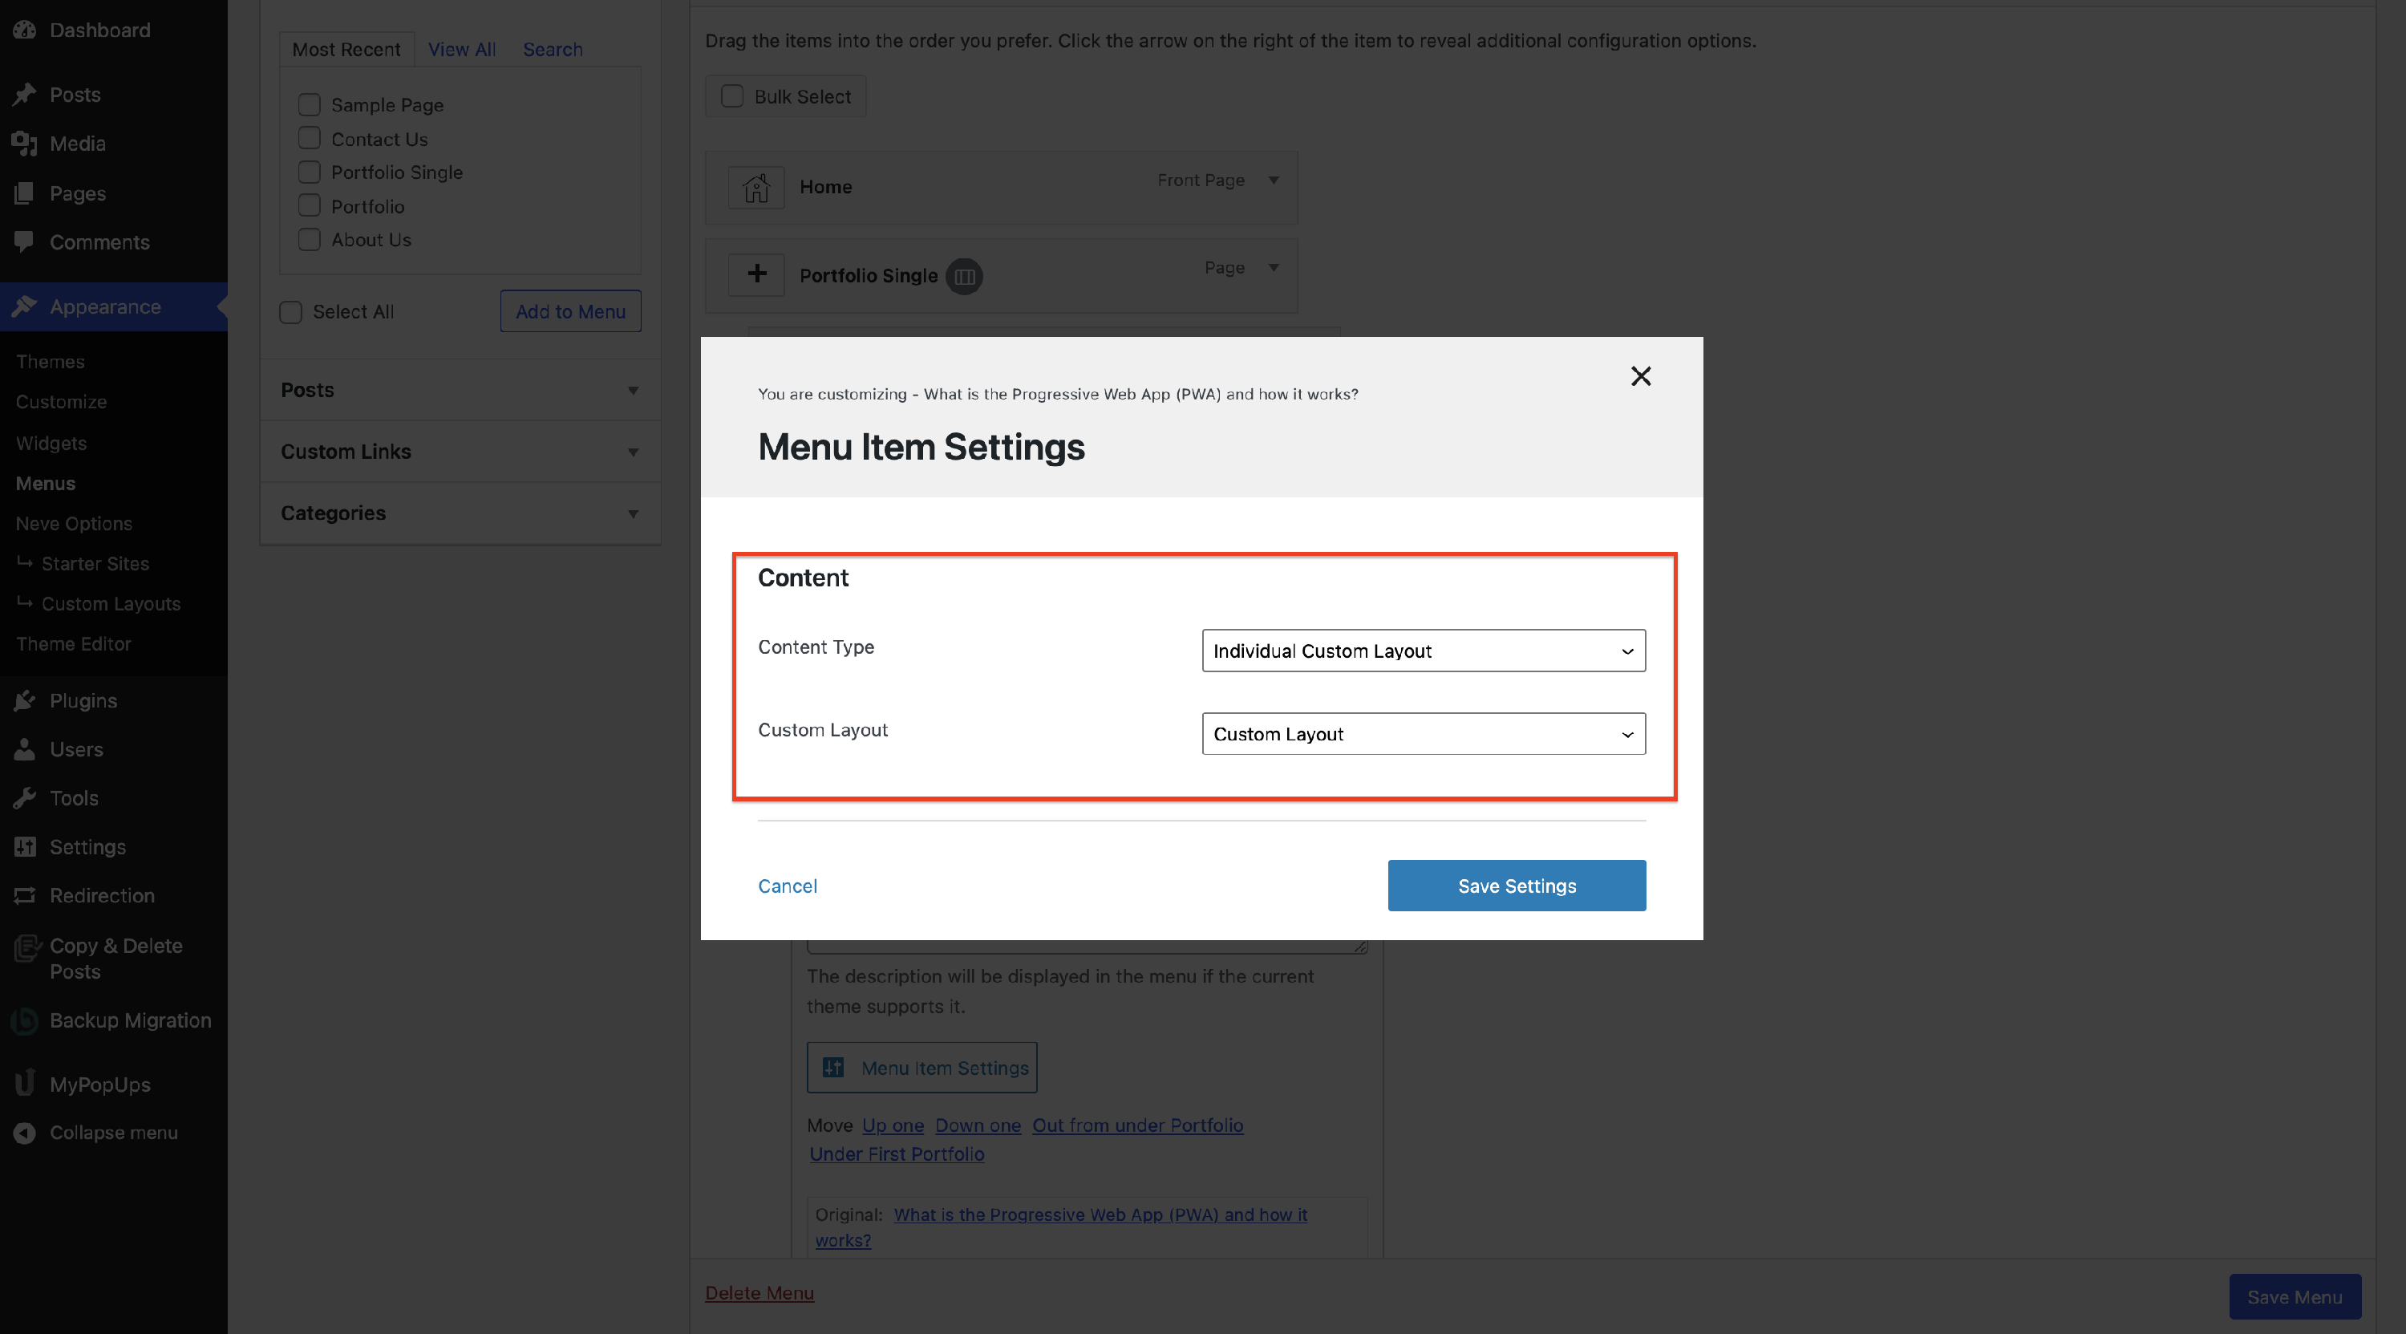This screenshot has height=1334, width=2406.
Task: Click the Cancel link in dialog
Action: (787, 886)
